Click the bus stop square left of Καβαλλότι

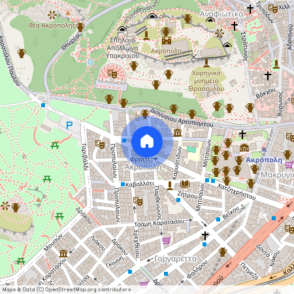coord(123,184)
